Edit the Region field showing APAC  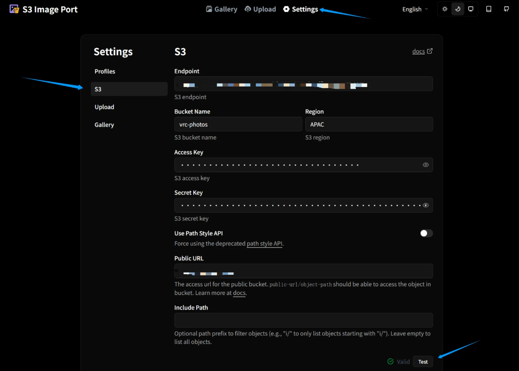pos(369,124)
